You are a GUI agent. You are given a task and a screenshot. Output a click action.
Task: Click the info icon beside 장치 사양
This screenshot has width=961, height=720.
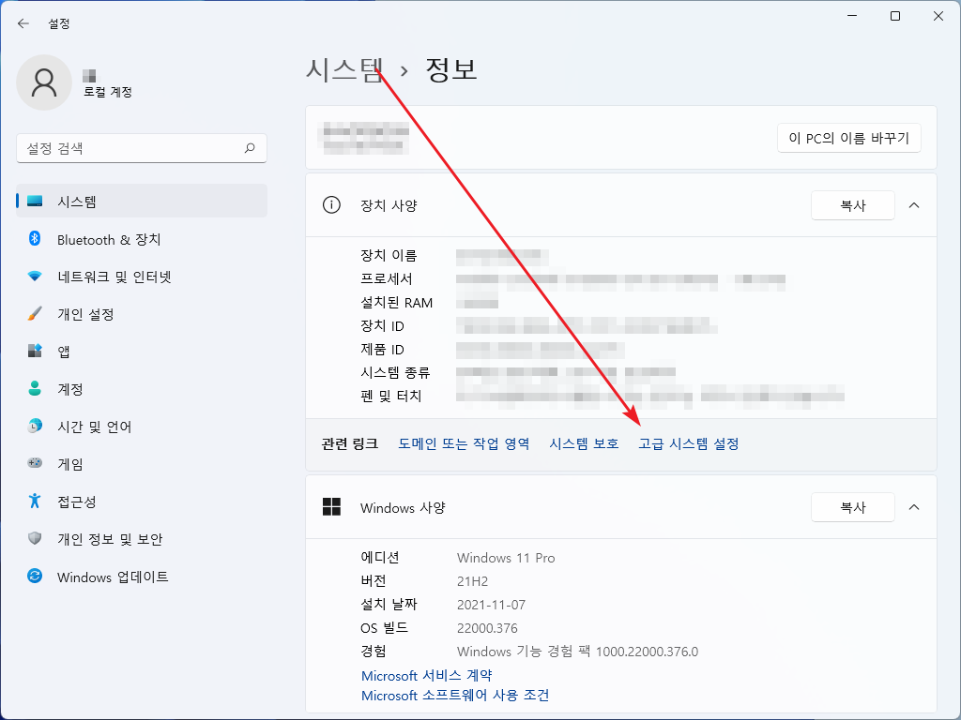331,205
